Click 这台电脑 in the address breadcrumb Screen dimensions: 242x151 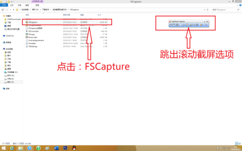tap(25, 10)
